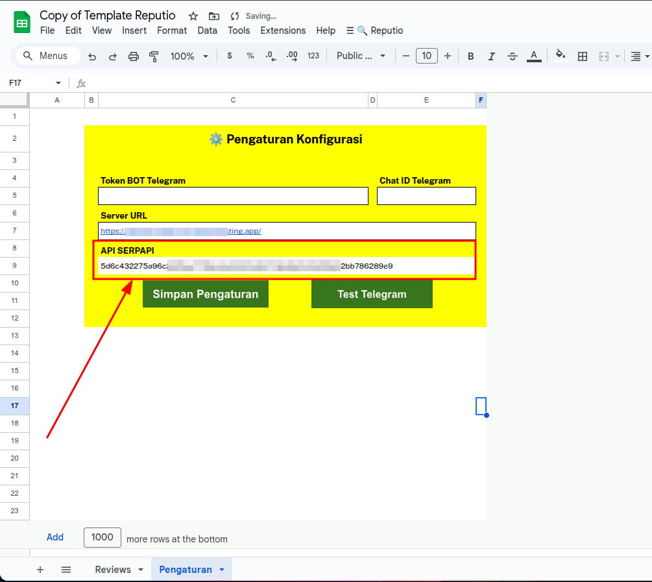
Task: Expand the font family dropdown
Action: pos(361,56)
